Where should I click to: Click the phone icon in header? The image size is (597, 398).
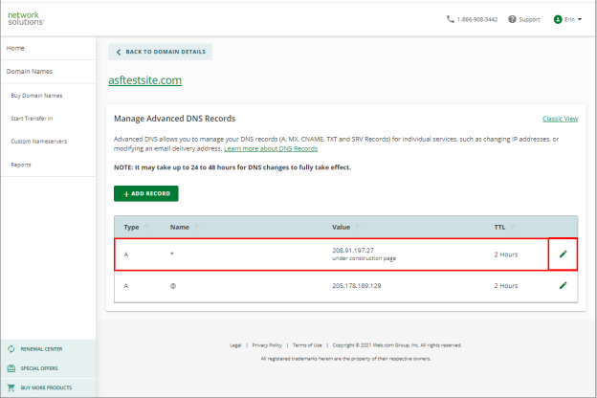[451, 19]
